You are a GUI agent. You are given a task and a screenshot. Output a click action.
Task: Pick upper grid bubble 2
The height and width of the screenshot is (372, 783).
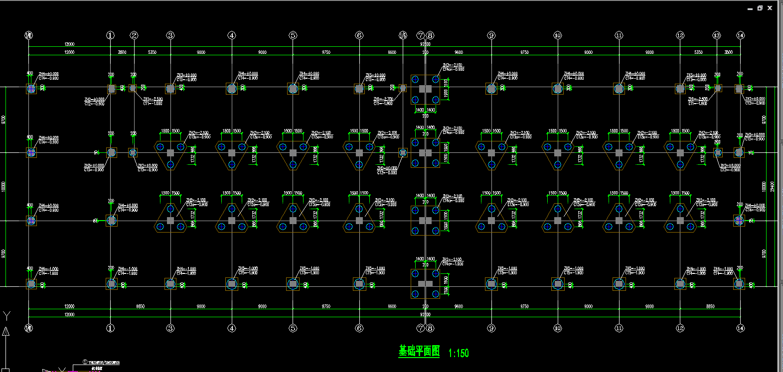(x=134, y=35)
